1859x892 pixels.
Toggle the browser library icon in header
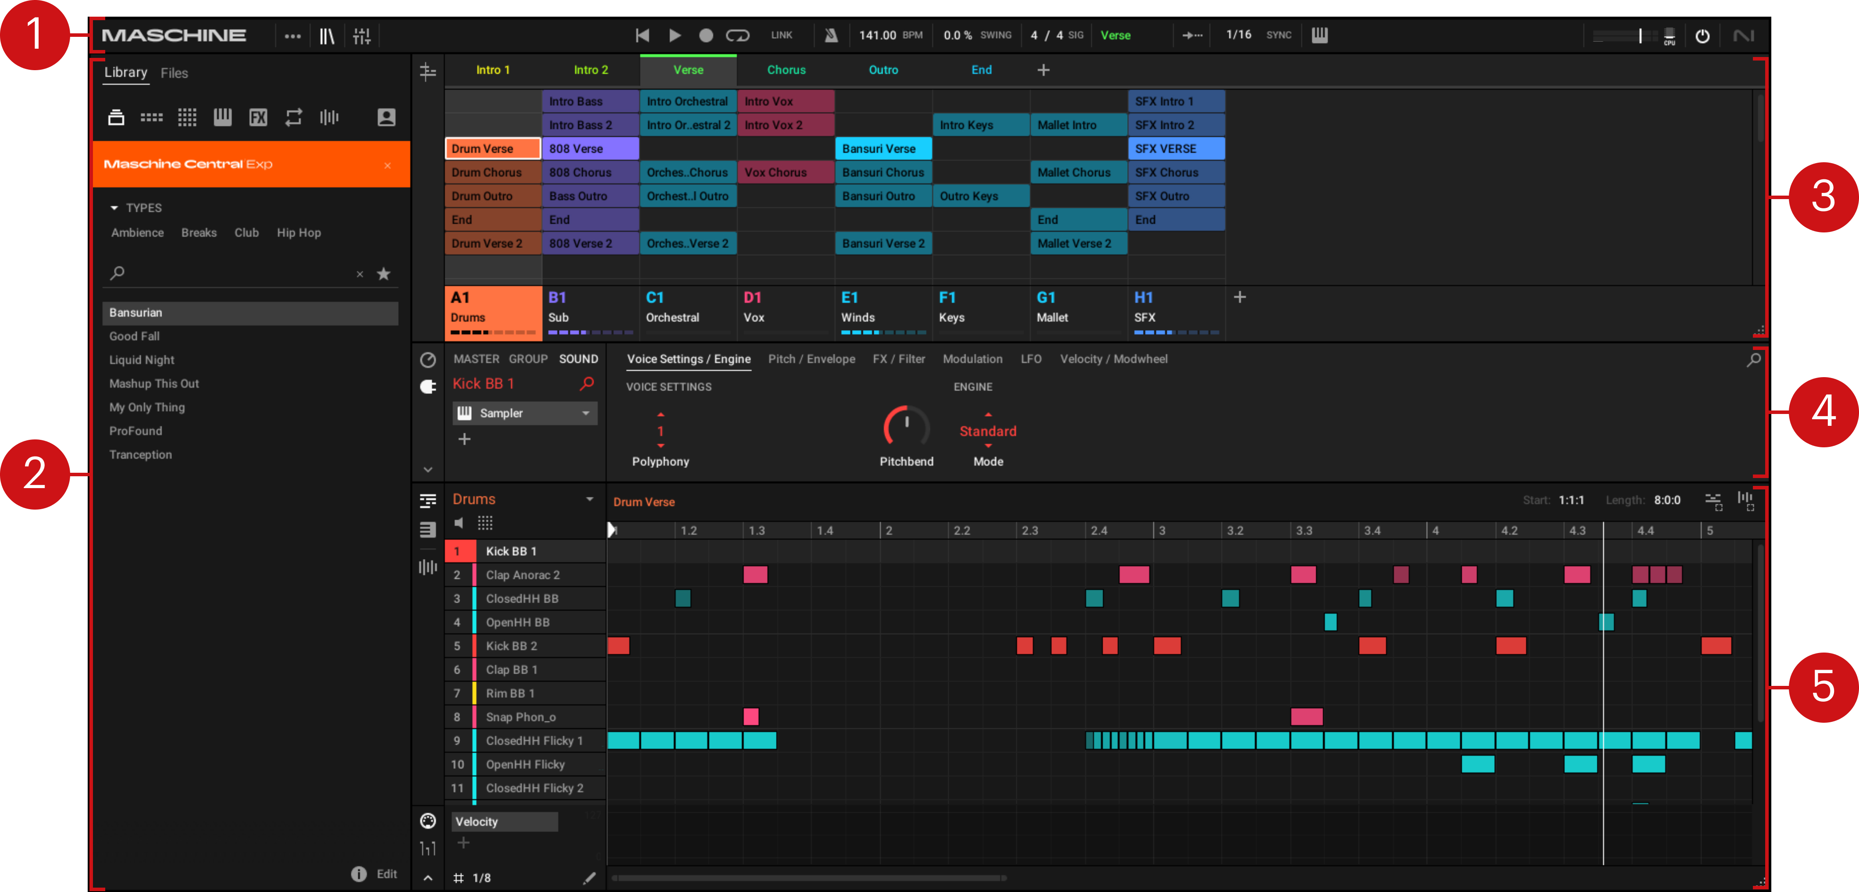click(x=327, y=36)
